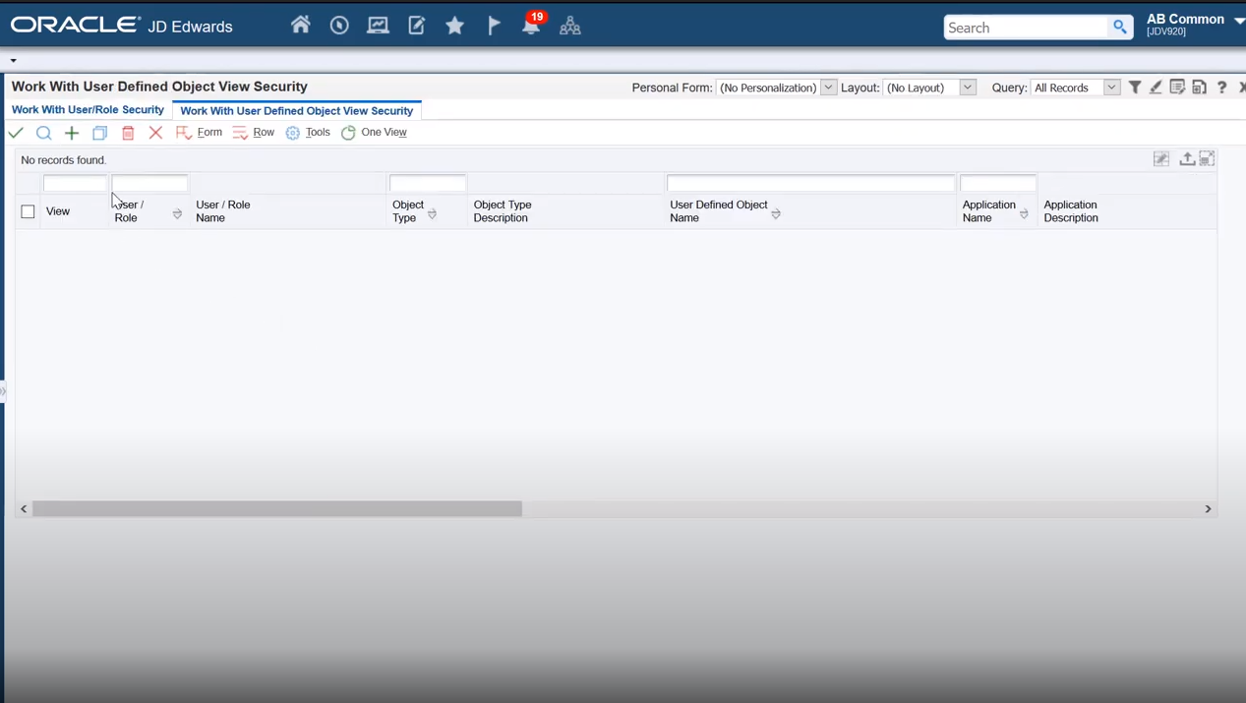Go to the Home page icon
Viewport: 1246px width, 703px height.
click(x=301, y=25)
